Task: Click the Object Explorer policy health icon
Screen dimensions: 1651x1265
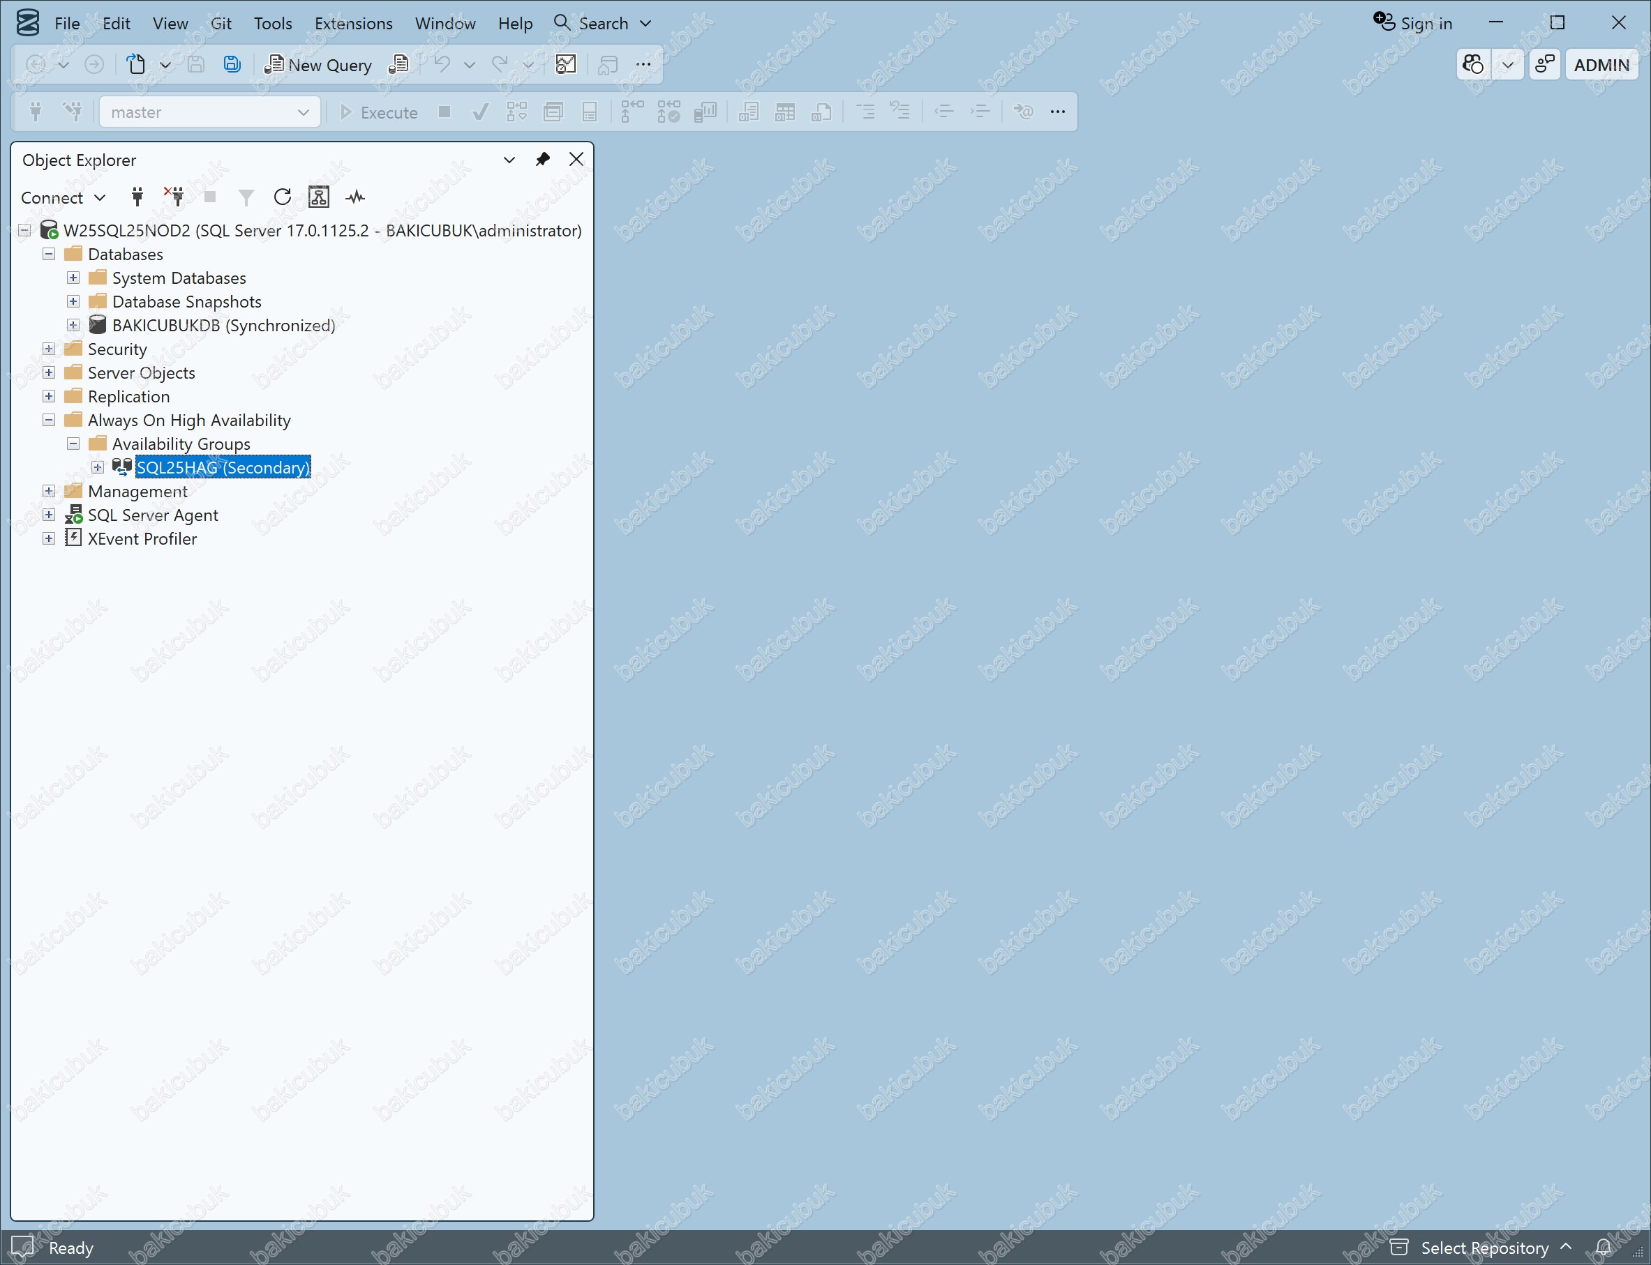Action: pos(319,197)
